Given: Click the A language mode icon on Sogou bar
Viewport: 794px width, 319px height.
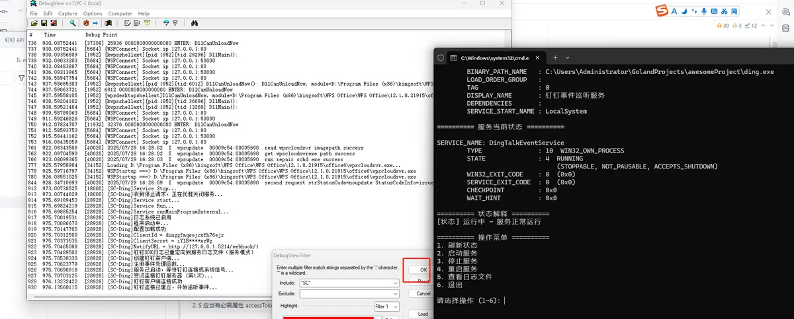Looking at the screenshot, I should (673, 11).
